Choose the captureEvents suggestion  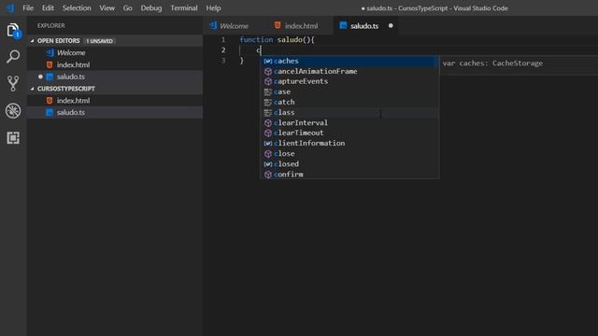(349, 81)
